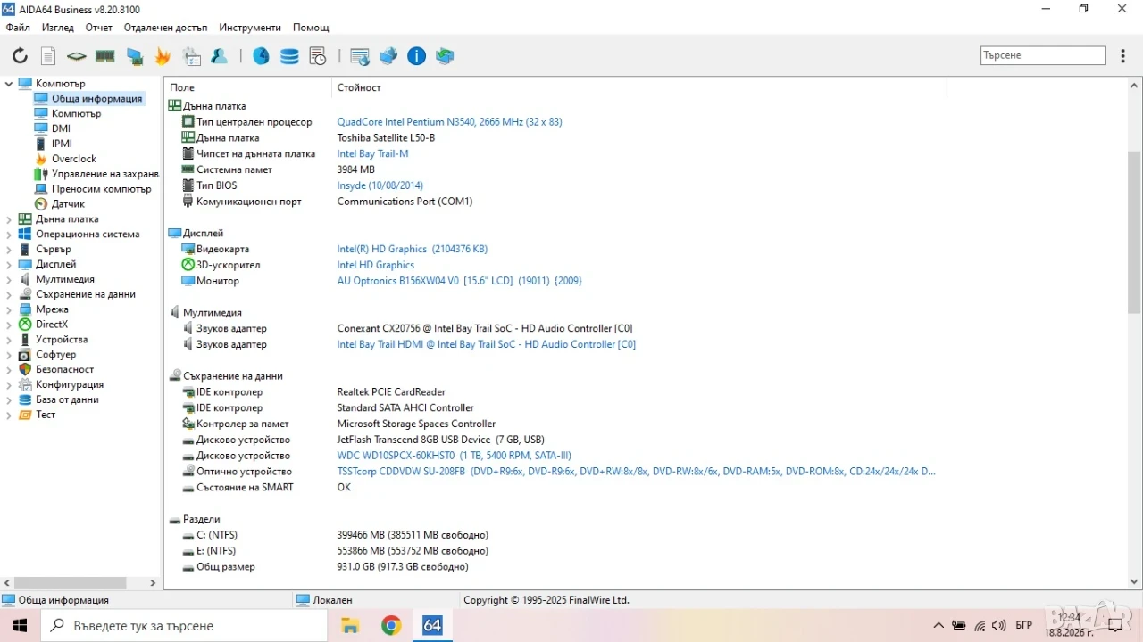This screenshot has height=642, width=1143.
Task: Select the IPMI tree item
Action: 62,144
